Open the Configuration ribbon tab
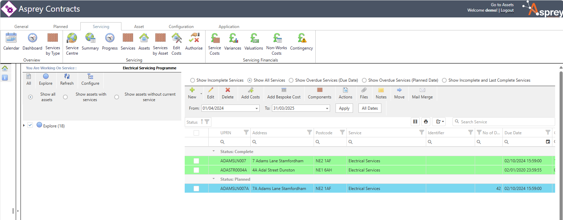This screenshot has width=563, height=220. pos(181,27)
